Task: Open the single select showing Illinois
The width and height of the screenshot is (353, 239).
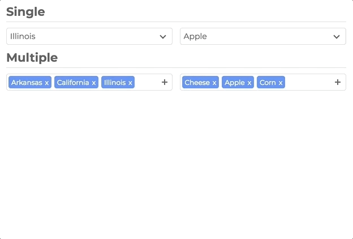Action: [89, 36]
